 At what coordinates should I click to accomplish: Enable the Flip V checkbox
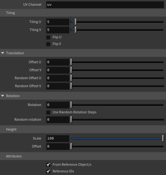click(48, 44)
